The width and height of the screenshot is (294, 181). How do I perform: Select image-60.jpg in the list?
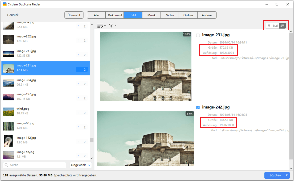pyautogui.click(x=46, y=126)
